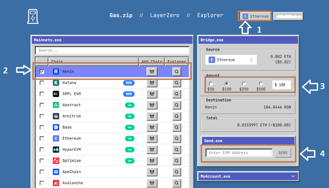
Task: Click the SEND button
Action: click(283, 153)
